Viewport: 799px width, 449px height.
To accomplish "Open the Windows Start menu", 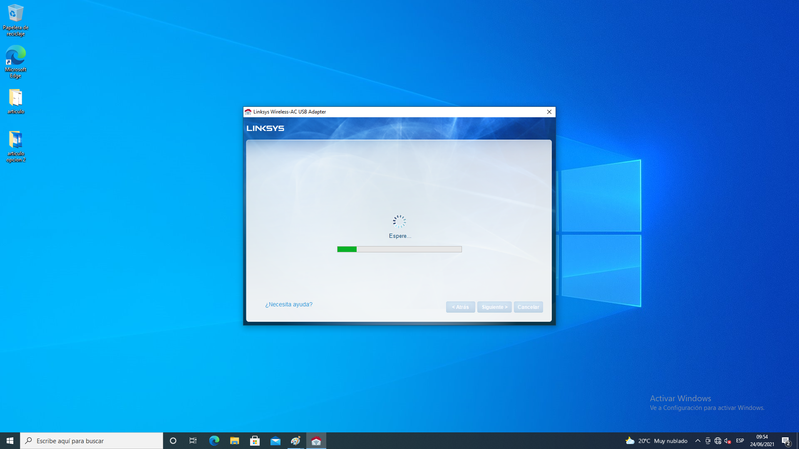I will point(10,441).
